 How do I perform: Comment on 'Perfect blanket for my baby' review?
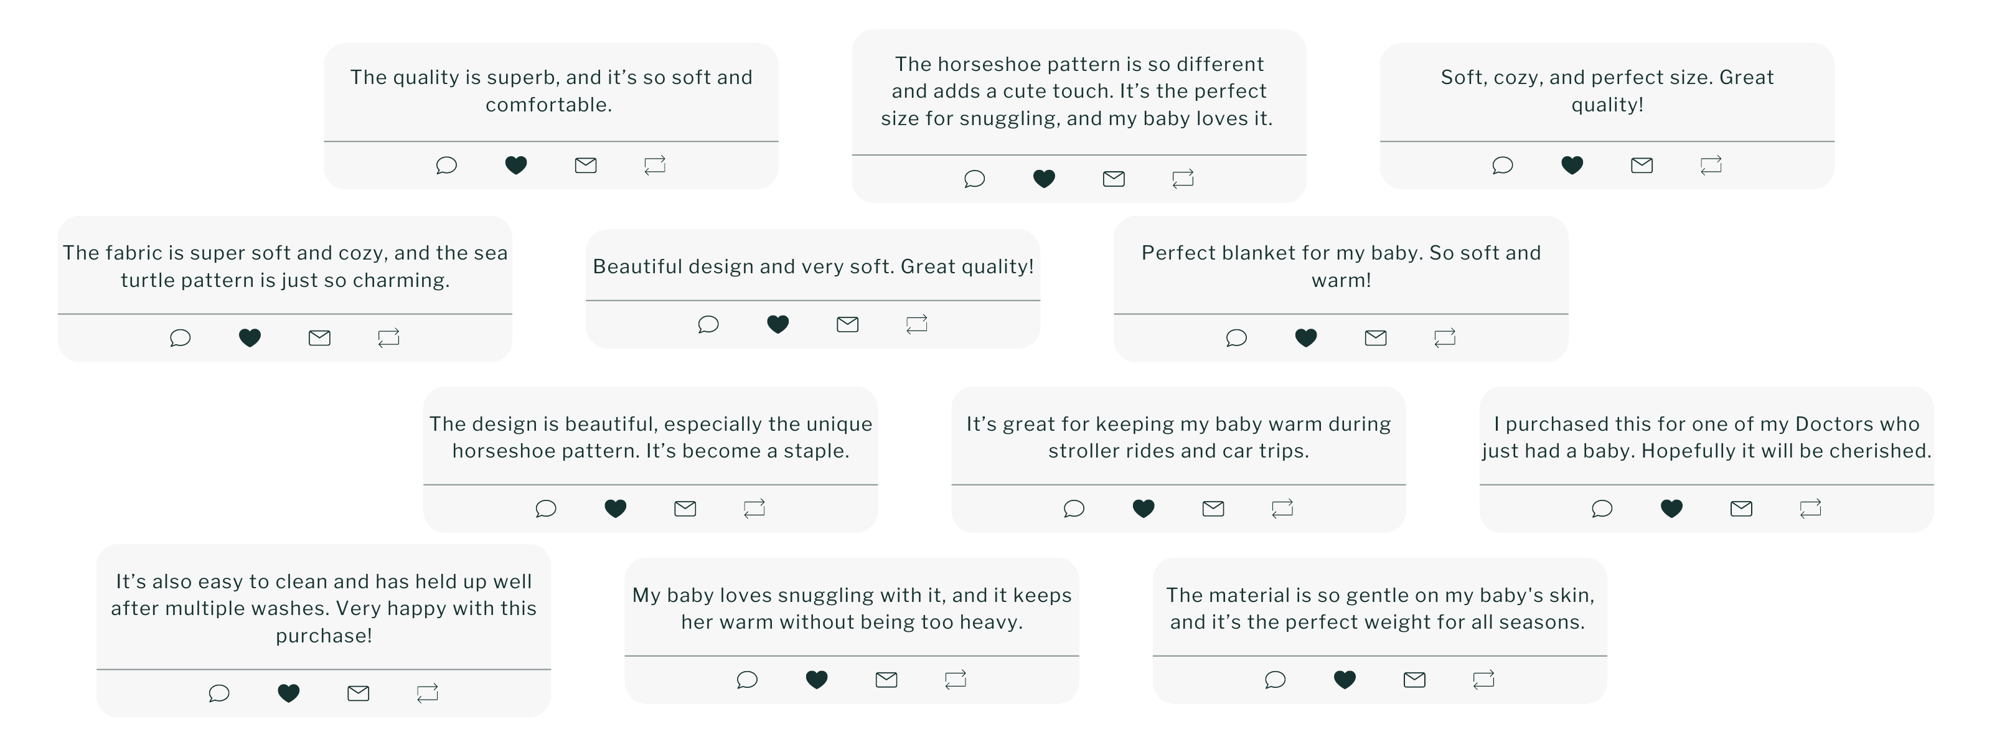click(x=1236, y=338)
